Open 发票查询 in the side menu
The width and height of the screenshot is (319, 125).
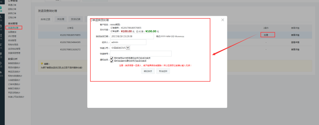(12, 32)
